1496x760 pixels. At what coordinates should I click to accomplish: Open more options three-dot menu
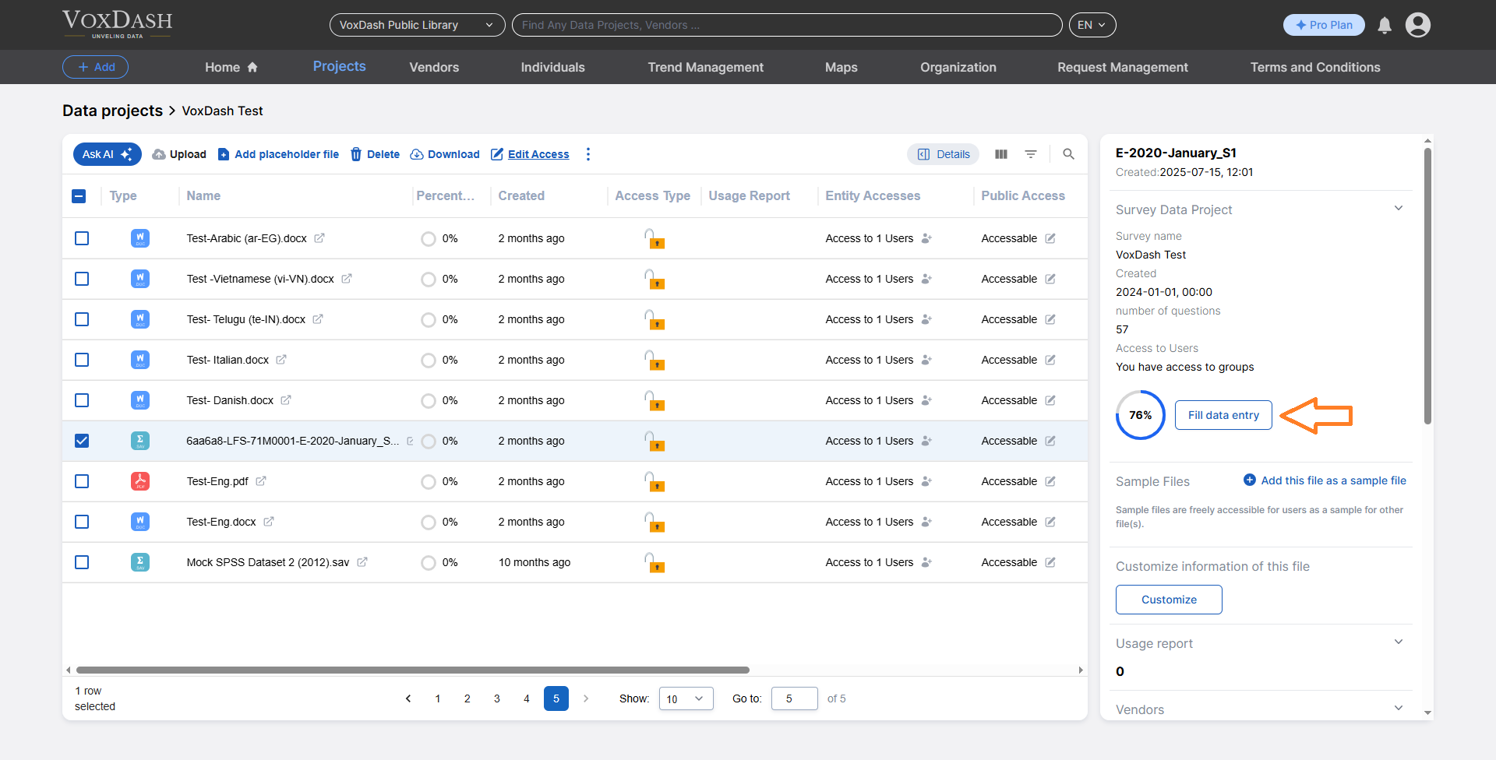[x=588, y=154]
